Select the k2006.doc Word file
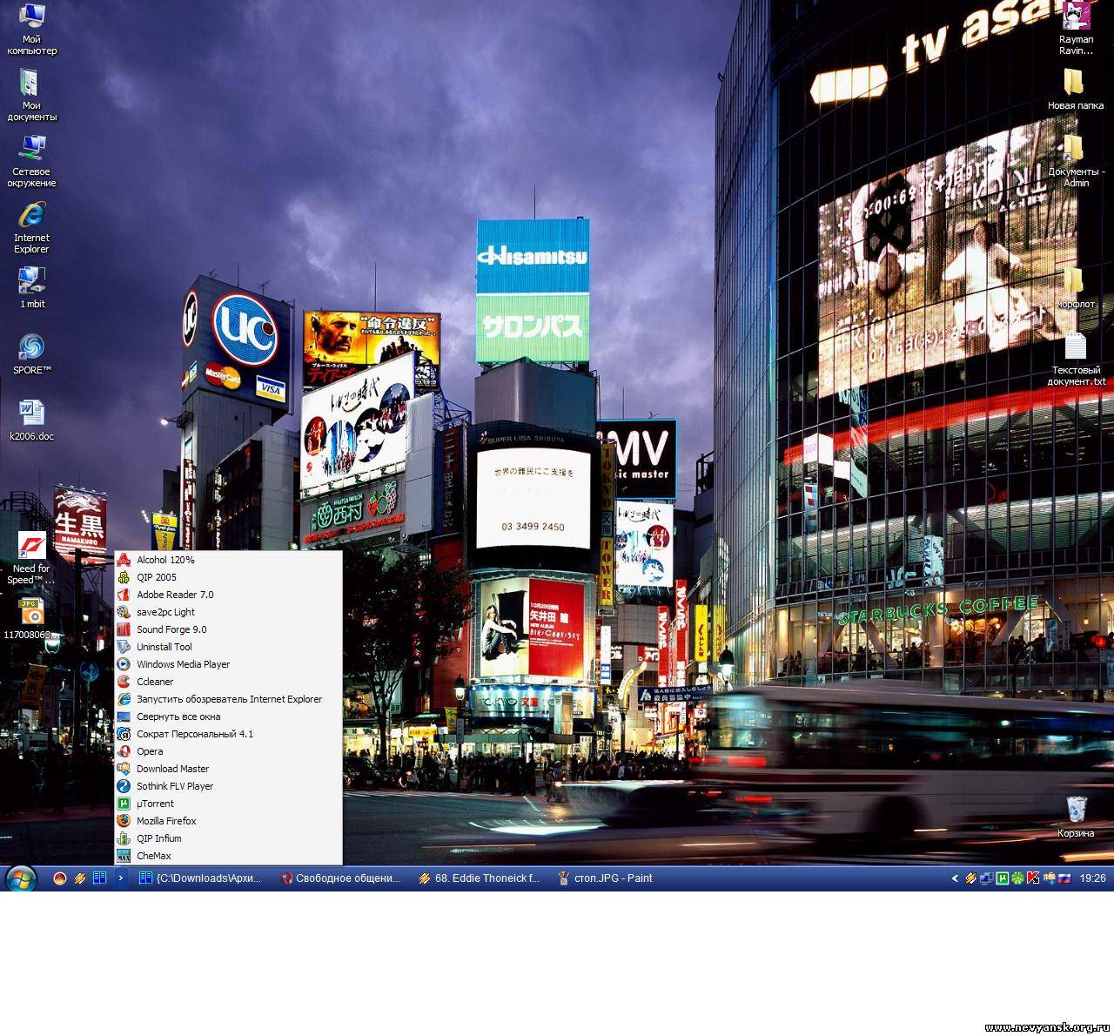 [x=31, y=420]
